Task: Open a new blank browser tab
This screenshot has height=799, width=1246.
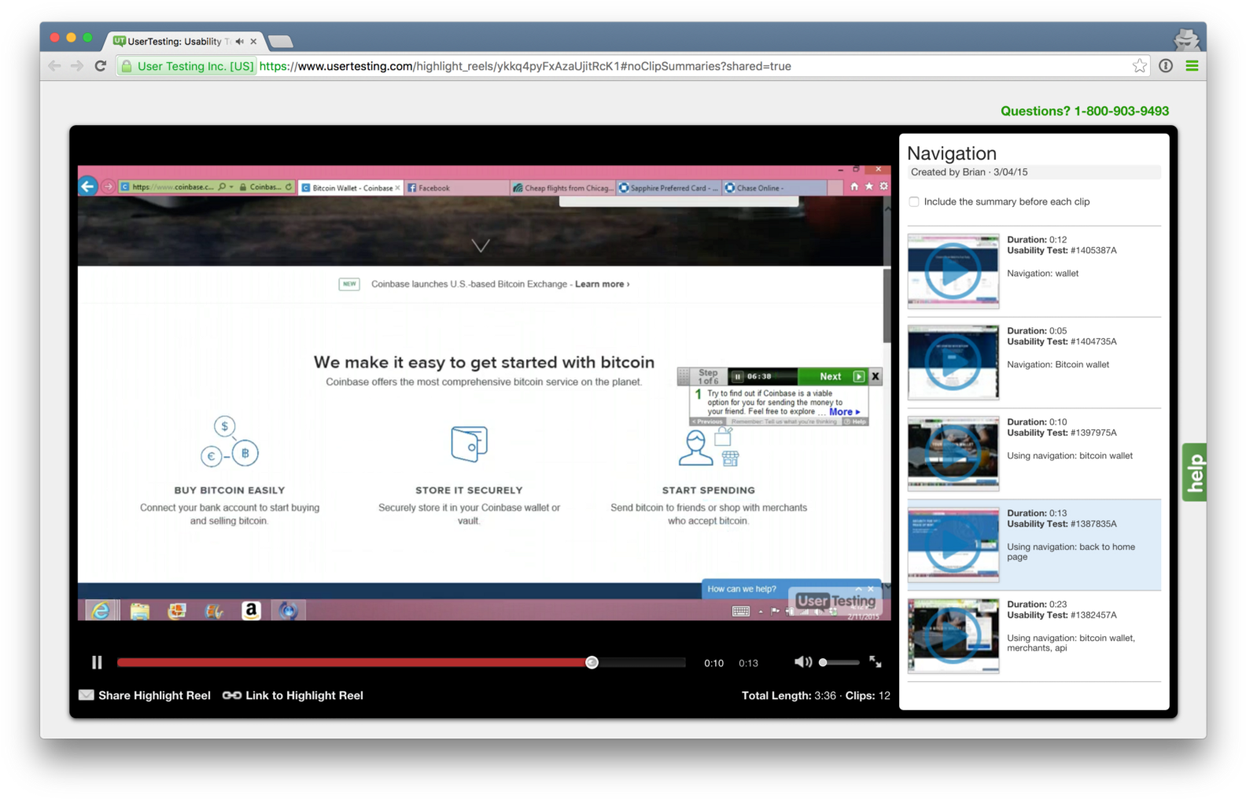Action: [281, 42]
